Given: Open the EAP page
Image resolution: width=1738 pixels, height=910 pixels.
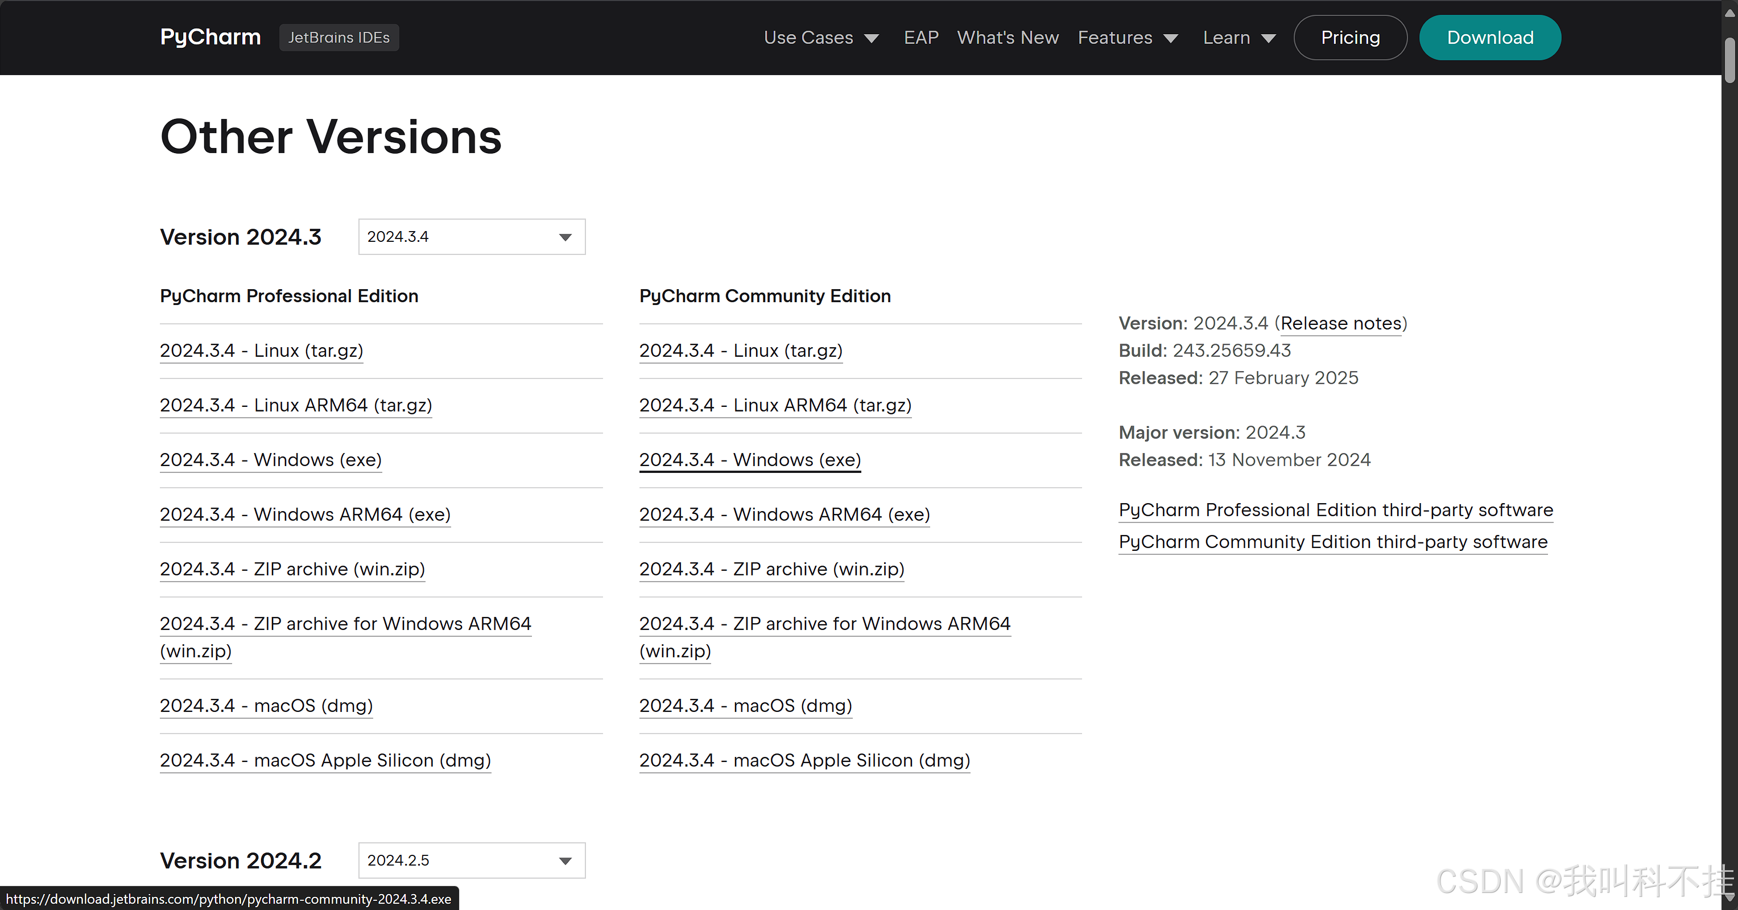Looking at the screenshot, I should pyautogui.click(x=920, y=38).
